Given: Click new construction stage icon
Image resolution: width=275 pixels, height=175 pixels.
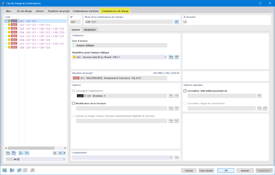Looking at the screenshot, I should [259, 108].
